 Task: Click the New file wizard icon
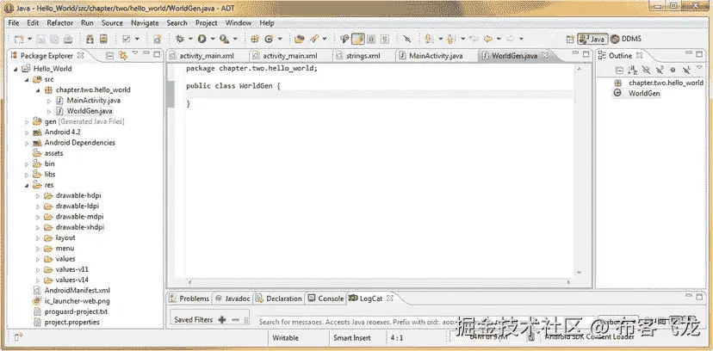point(19,39)
